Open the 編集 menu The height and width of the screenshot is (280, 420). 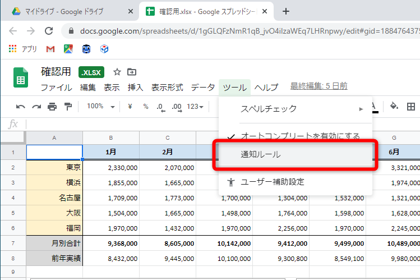pyautogui.click(x=88, y=88)
